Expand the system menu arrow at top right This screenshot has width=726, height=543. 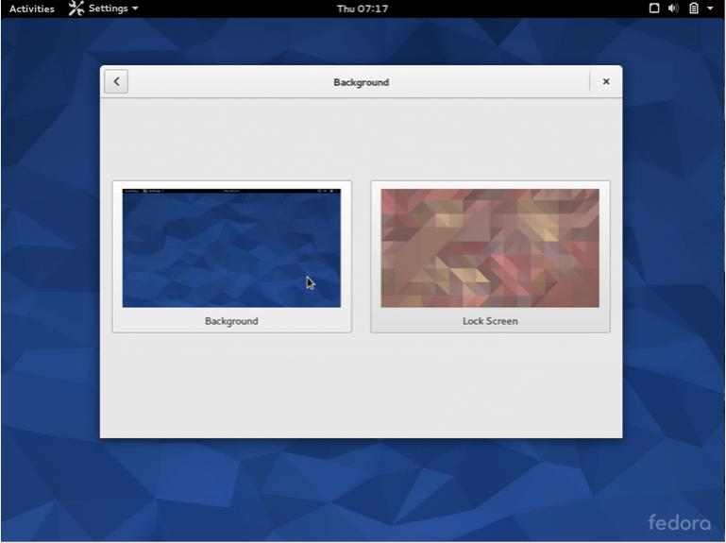[x=710, y=8]
